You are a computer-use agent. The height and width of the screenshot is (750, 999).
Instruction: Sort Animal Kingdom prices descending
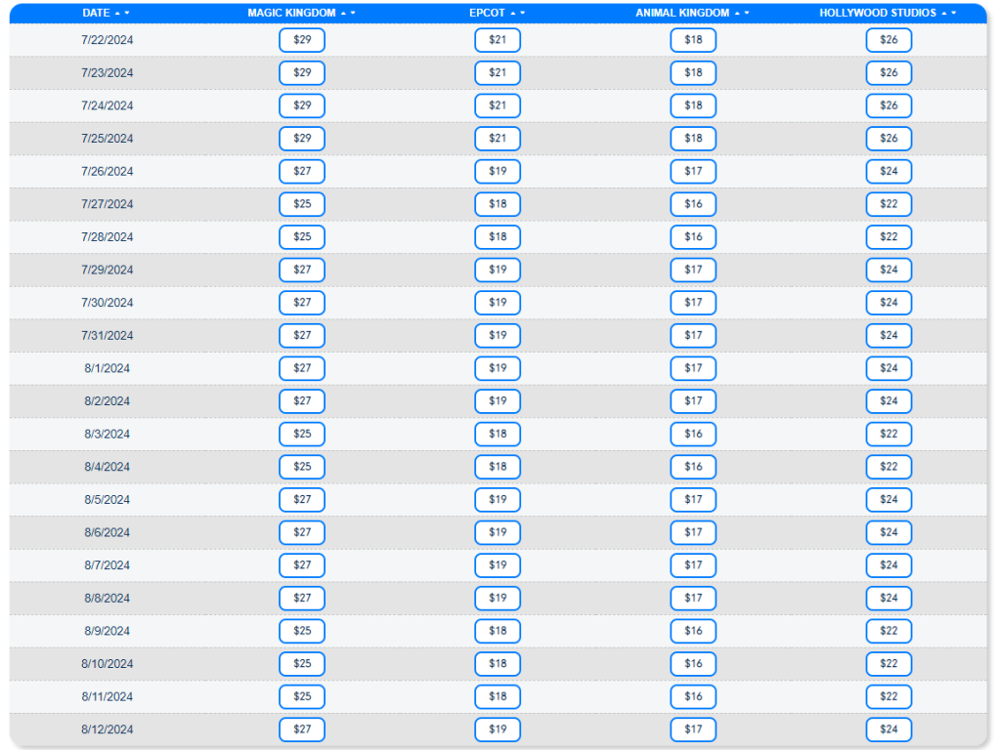(x=747, y=14)
